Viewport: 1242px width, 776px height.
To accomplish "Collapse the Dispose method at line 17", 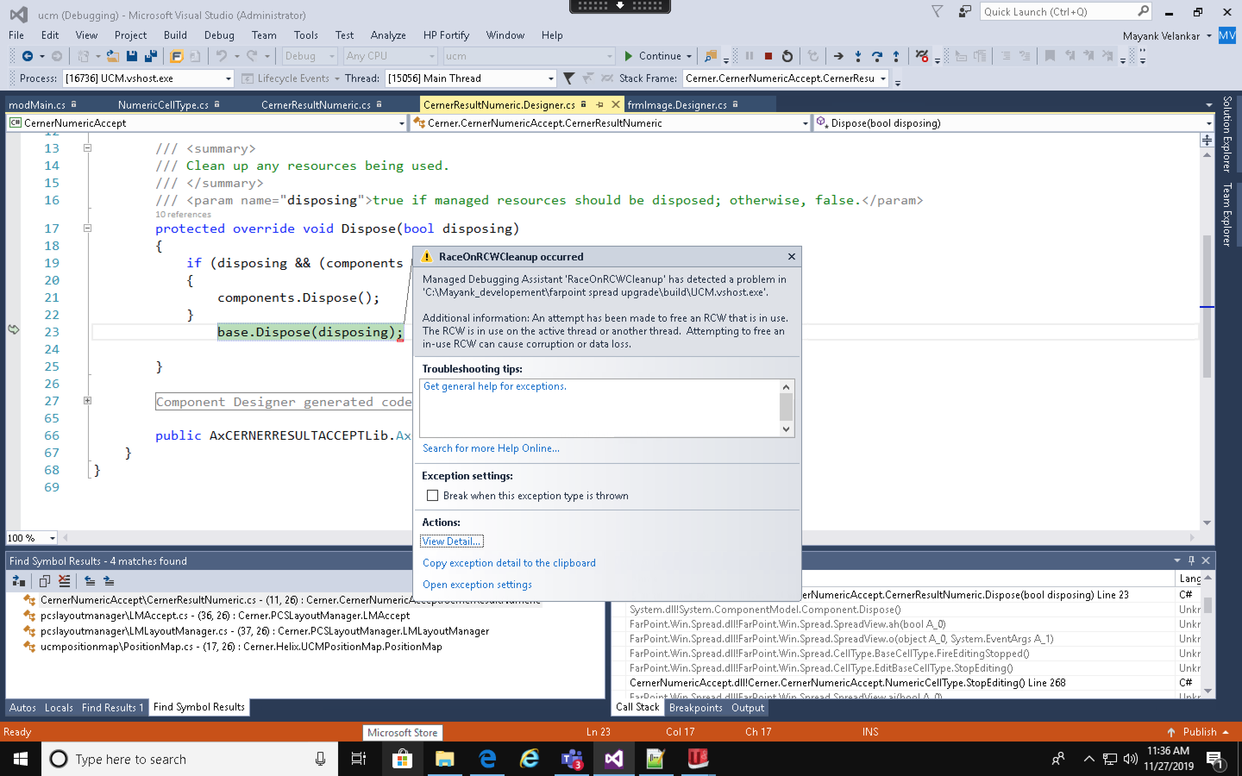I will pos(88,228).
